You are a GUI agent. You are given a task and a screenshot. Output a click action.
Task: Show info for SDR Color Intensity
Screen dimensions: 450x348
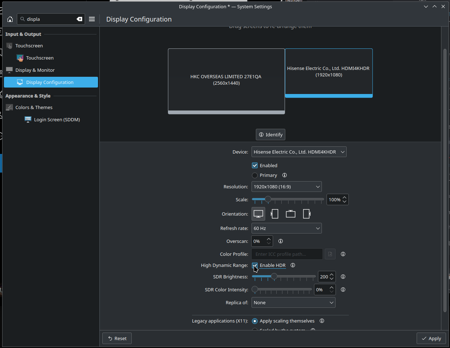(343, 290)
